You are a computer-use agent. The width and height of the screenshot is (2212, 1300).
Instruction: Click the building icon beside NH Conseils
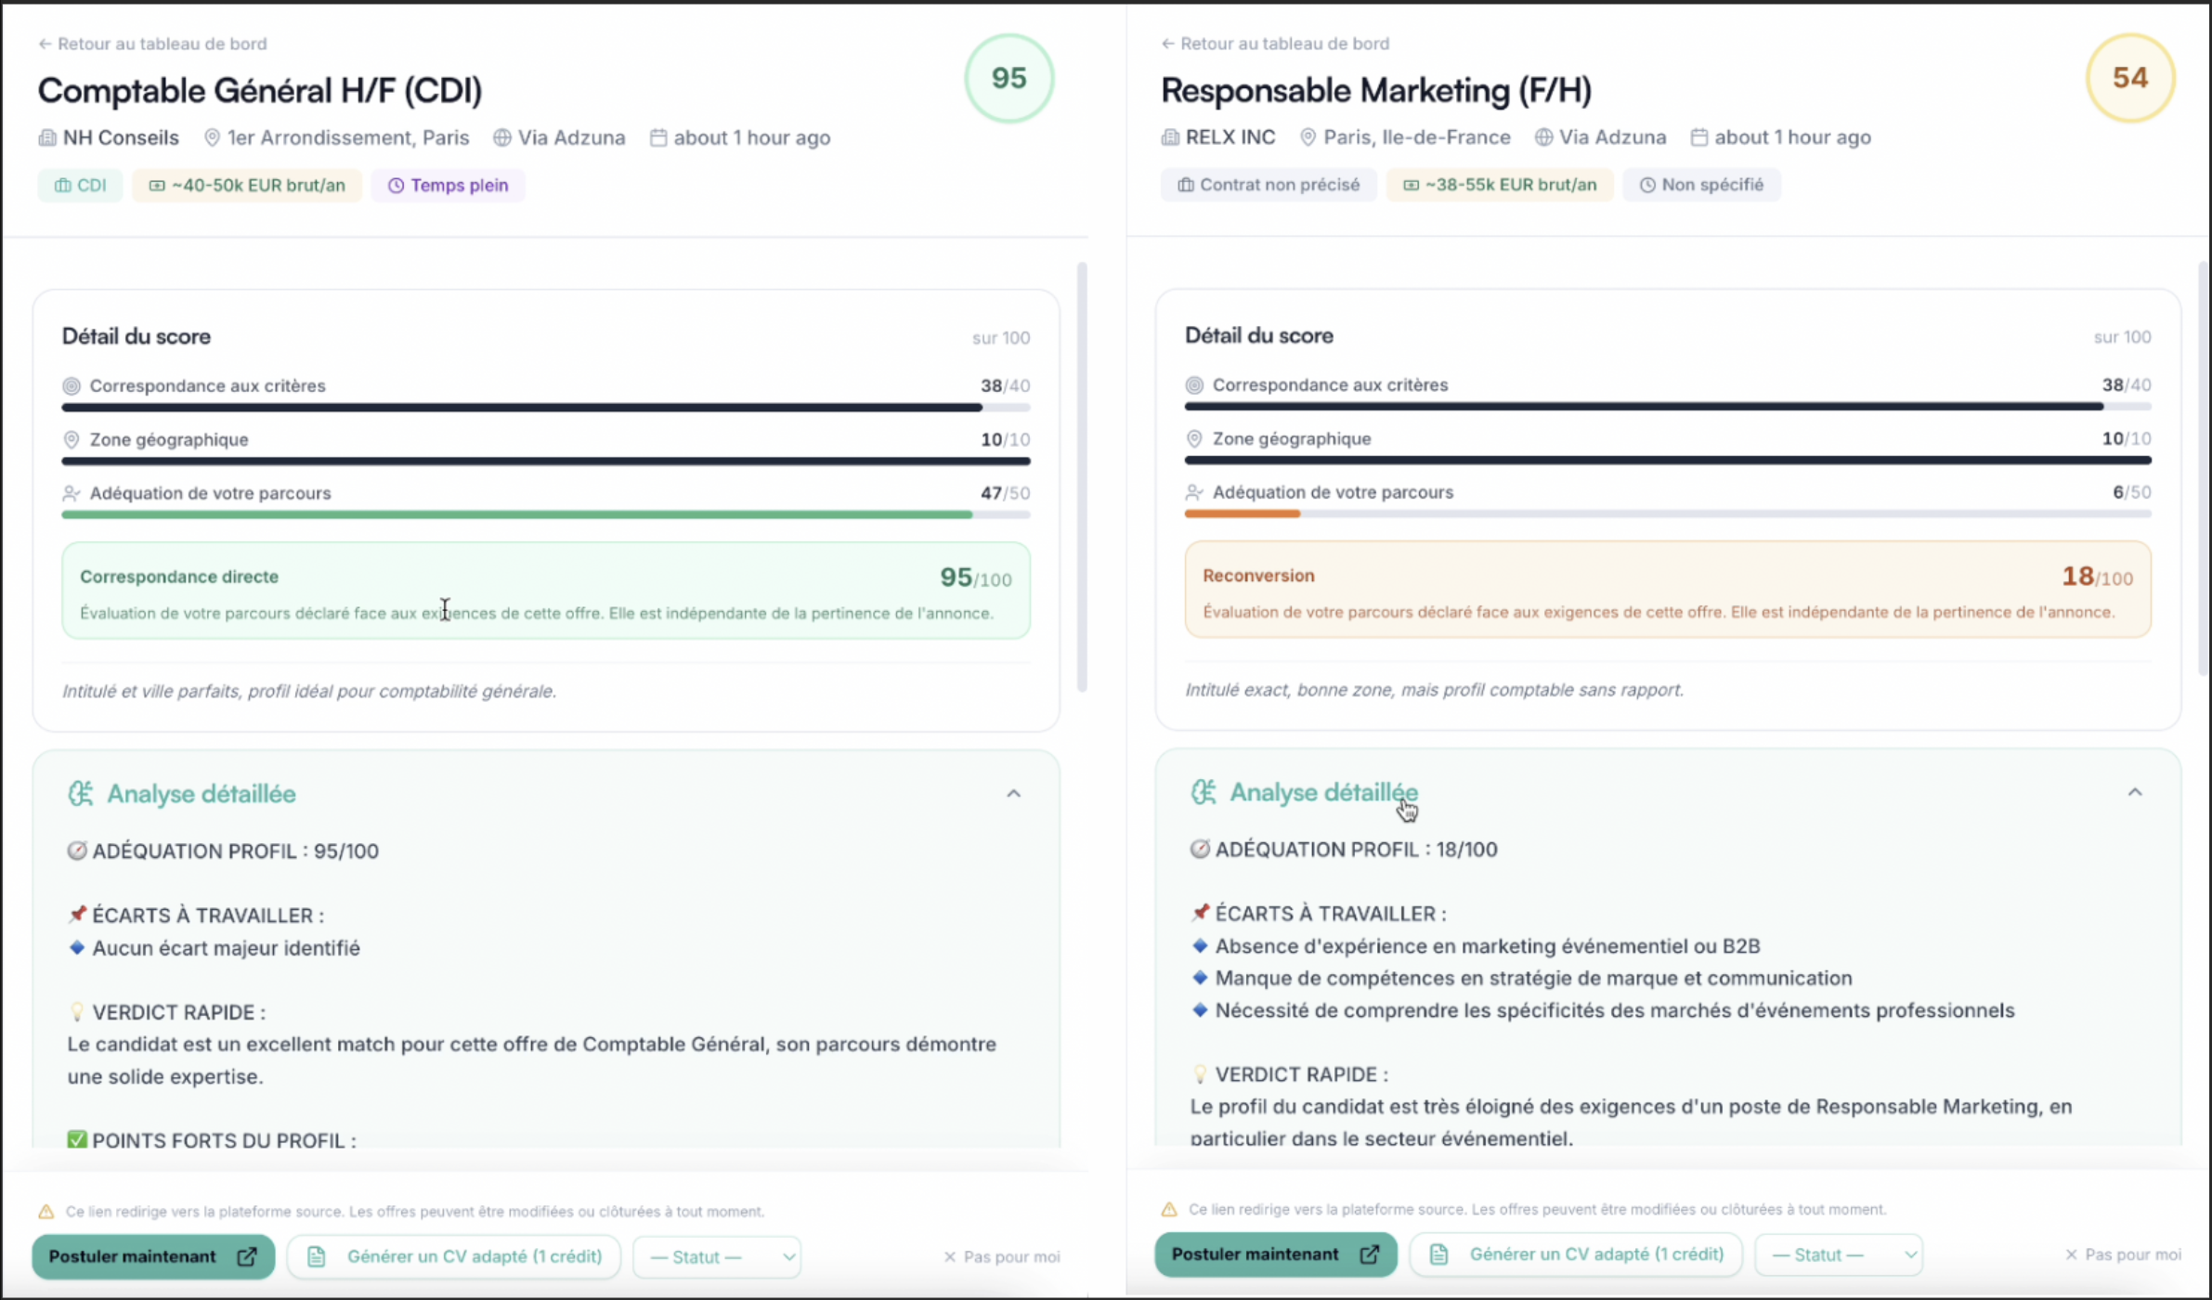(x=46, y=137)
